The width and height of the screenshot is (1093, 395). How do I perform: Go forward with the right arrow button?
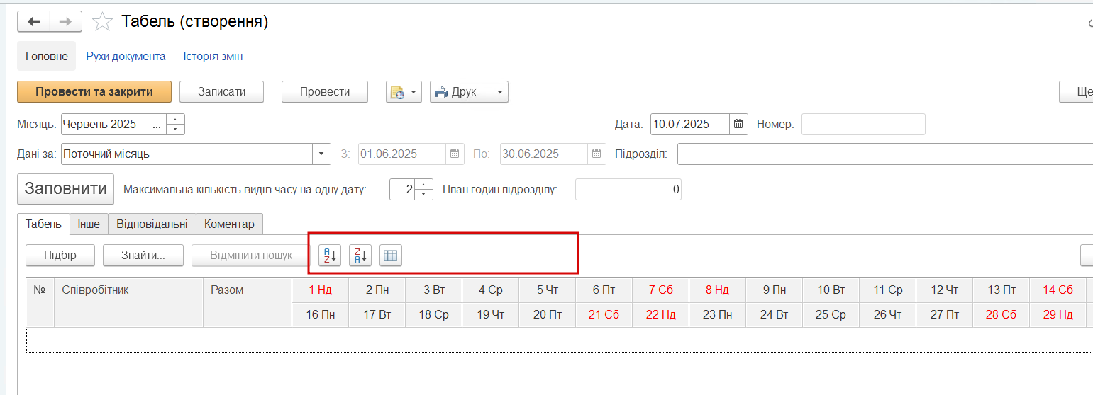[x=65, y=22]
